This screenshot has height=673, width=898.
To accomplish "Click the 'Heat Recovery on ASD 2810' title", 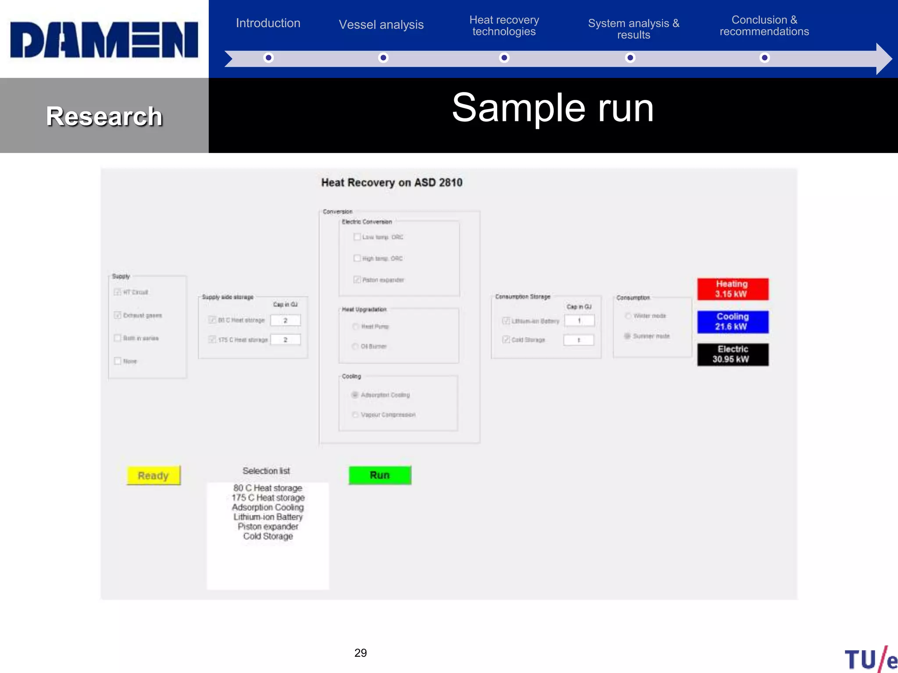I will pyautogui.click(x=392, y=183).
